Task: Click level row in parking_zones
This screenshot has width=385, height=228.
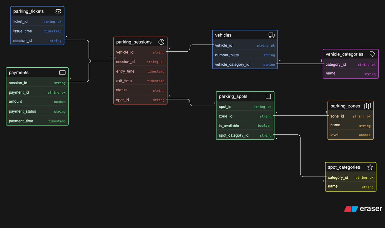Action: [x=351, y=135]
